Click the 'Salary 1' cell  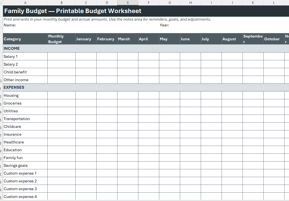(25, 56)
